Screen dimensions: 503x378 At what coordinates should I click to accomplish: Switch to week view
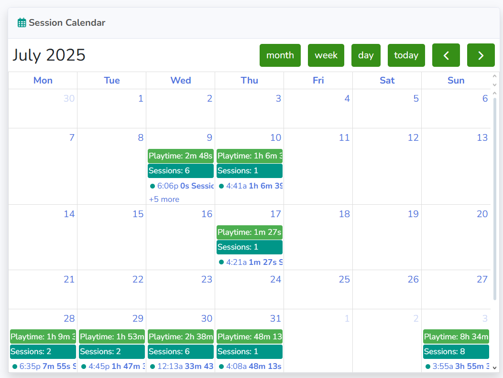pos(326,55)
